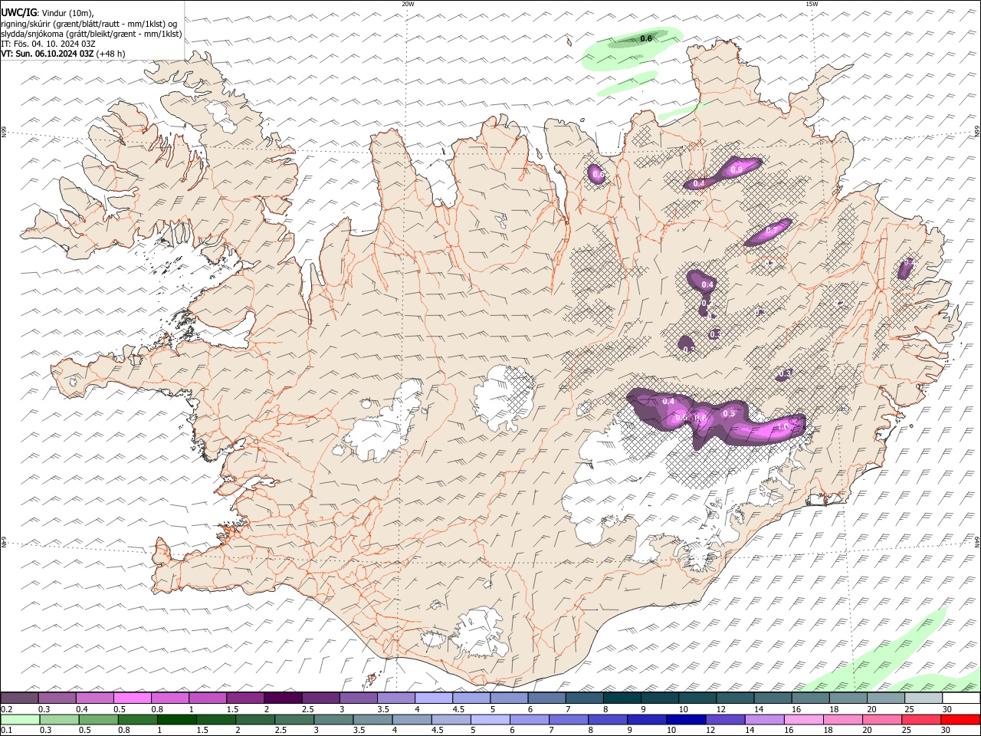Click the 0.6 label on the green offshore area

646,38
